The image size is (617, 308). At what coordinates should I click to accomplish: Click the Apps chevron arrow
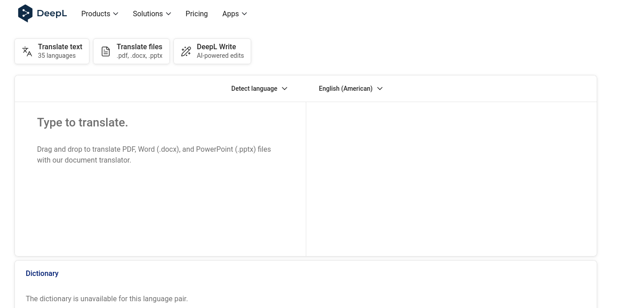(x=244, y=14)
